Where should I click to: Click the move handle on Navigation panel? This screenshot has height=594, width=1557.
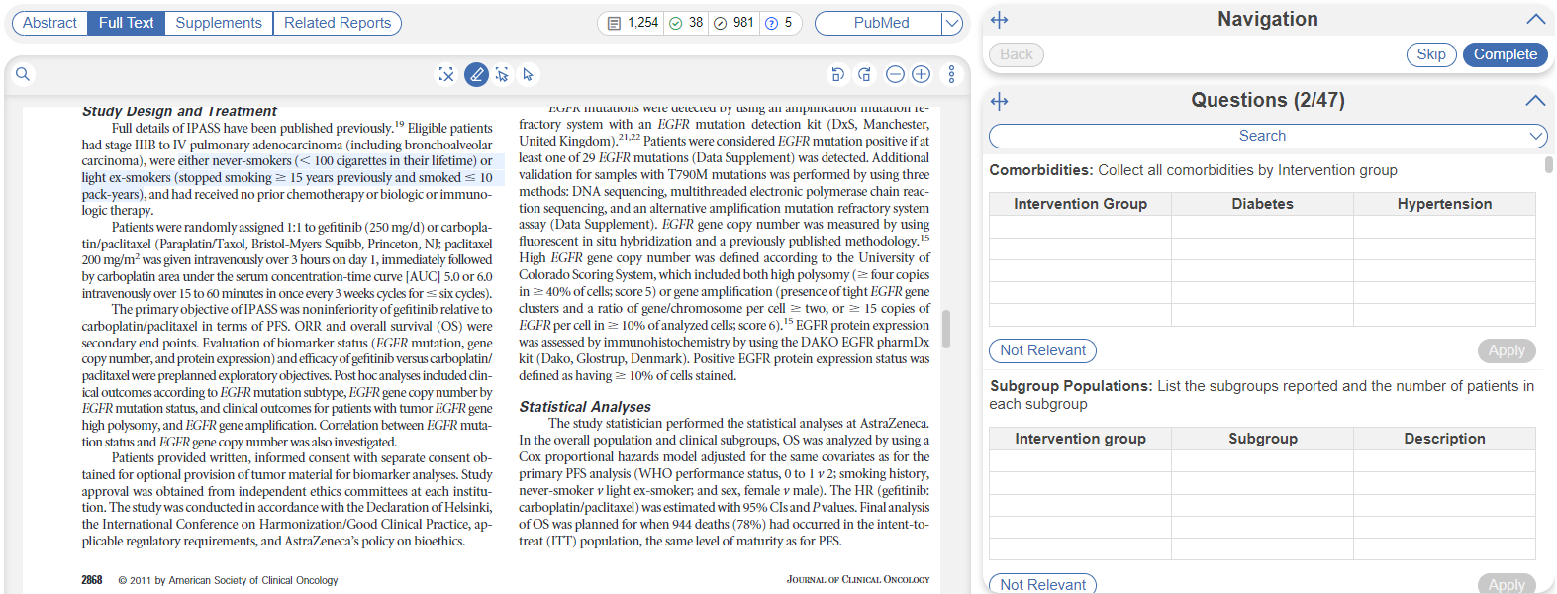[999, 20]
